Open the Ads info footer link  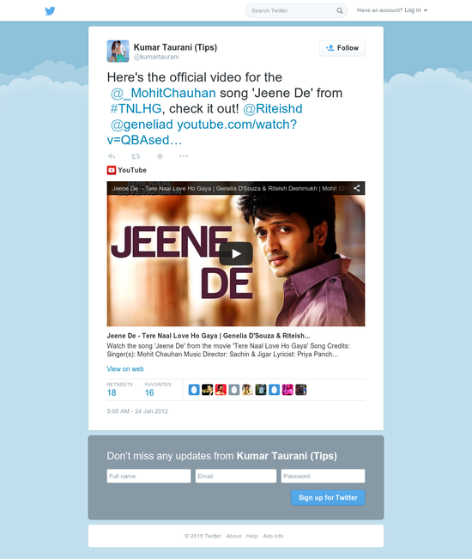point(273,536)
